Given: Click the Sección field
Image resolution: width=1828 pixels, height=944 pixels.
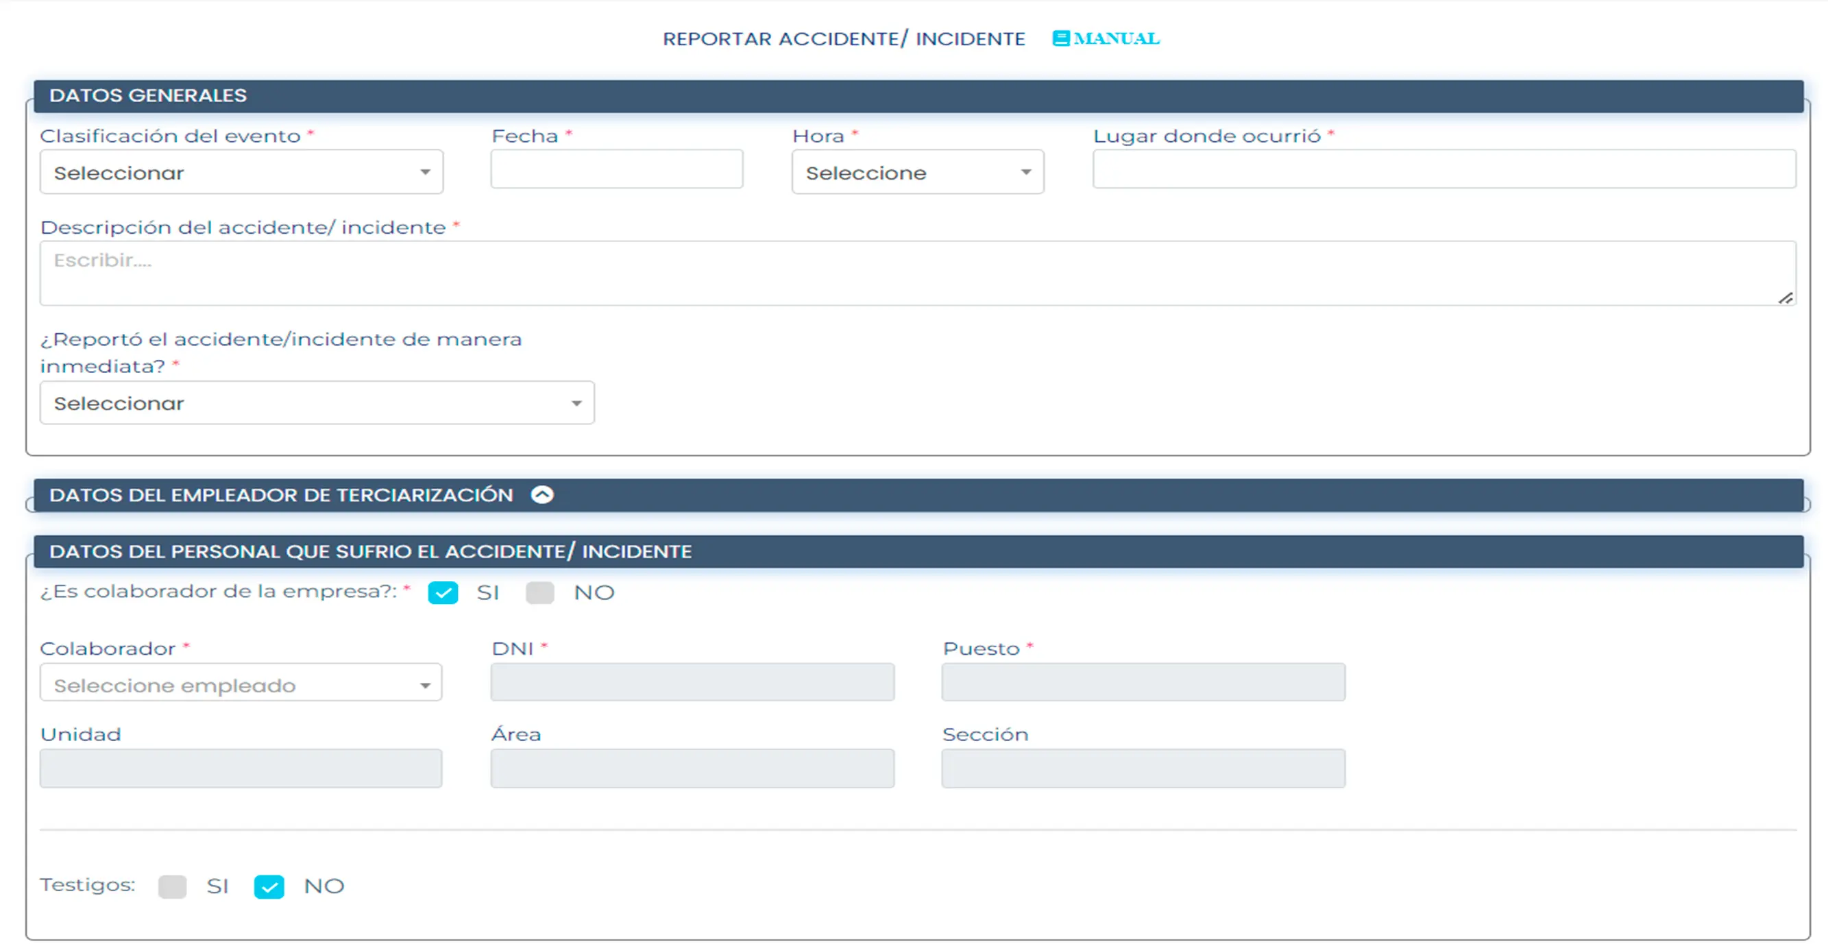Looking at the screenshot, I should [1143, 768].
